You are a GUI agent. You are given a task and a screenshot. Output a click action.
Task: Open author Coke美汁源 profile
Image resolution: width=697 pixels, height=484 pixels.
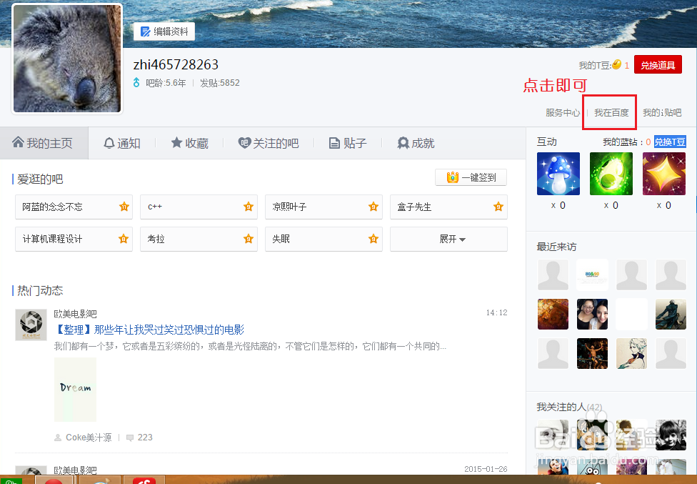point(89,438)
